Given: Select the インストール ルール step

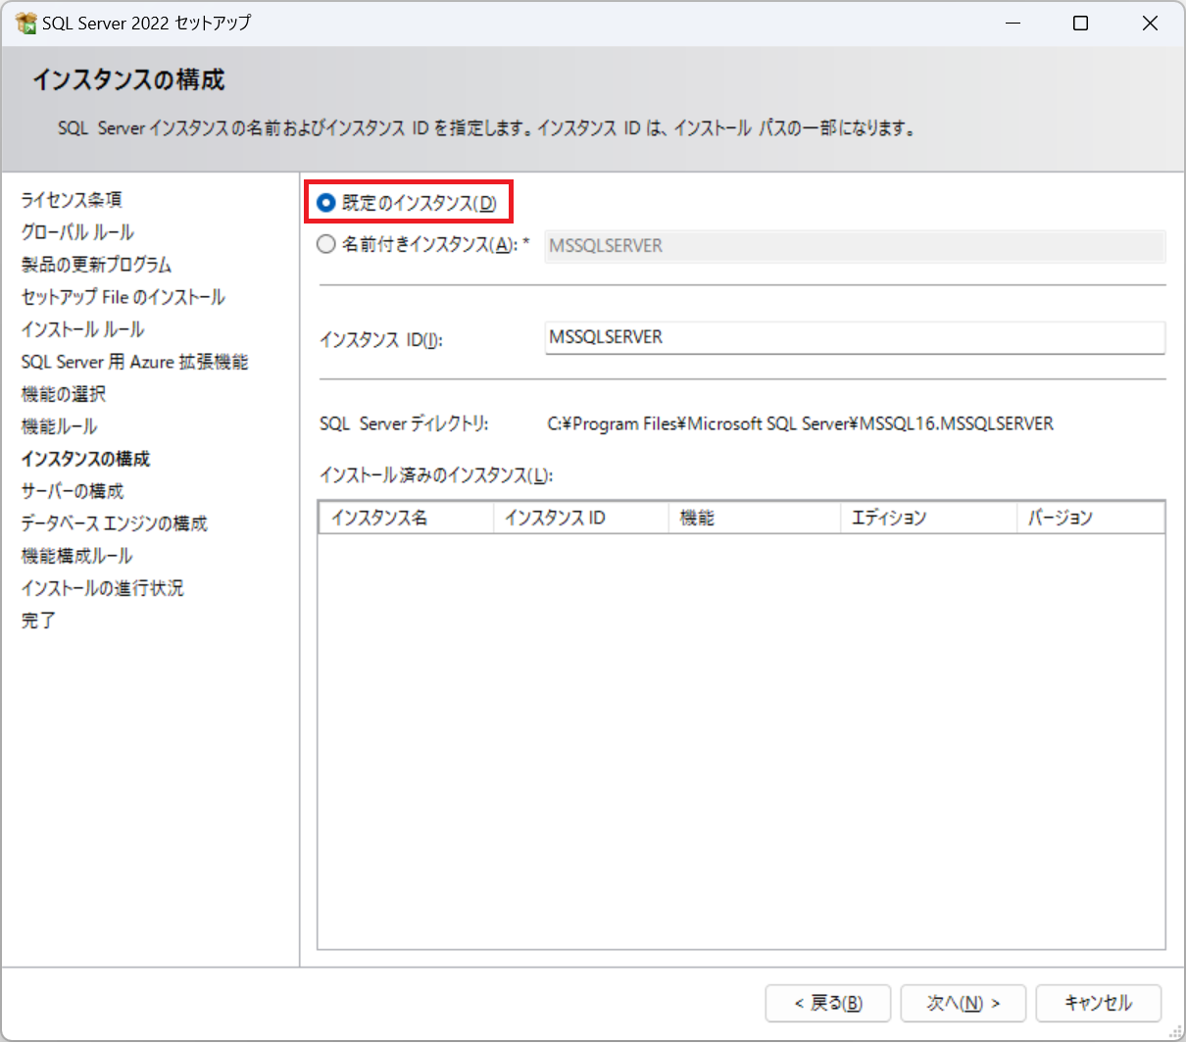Looking at the screenshot, I should pyautogui.click(x=82, y=329).
